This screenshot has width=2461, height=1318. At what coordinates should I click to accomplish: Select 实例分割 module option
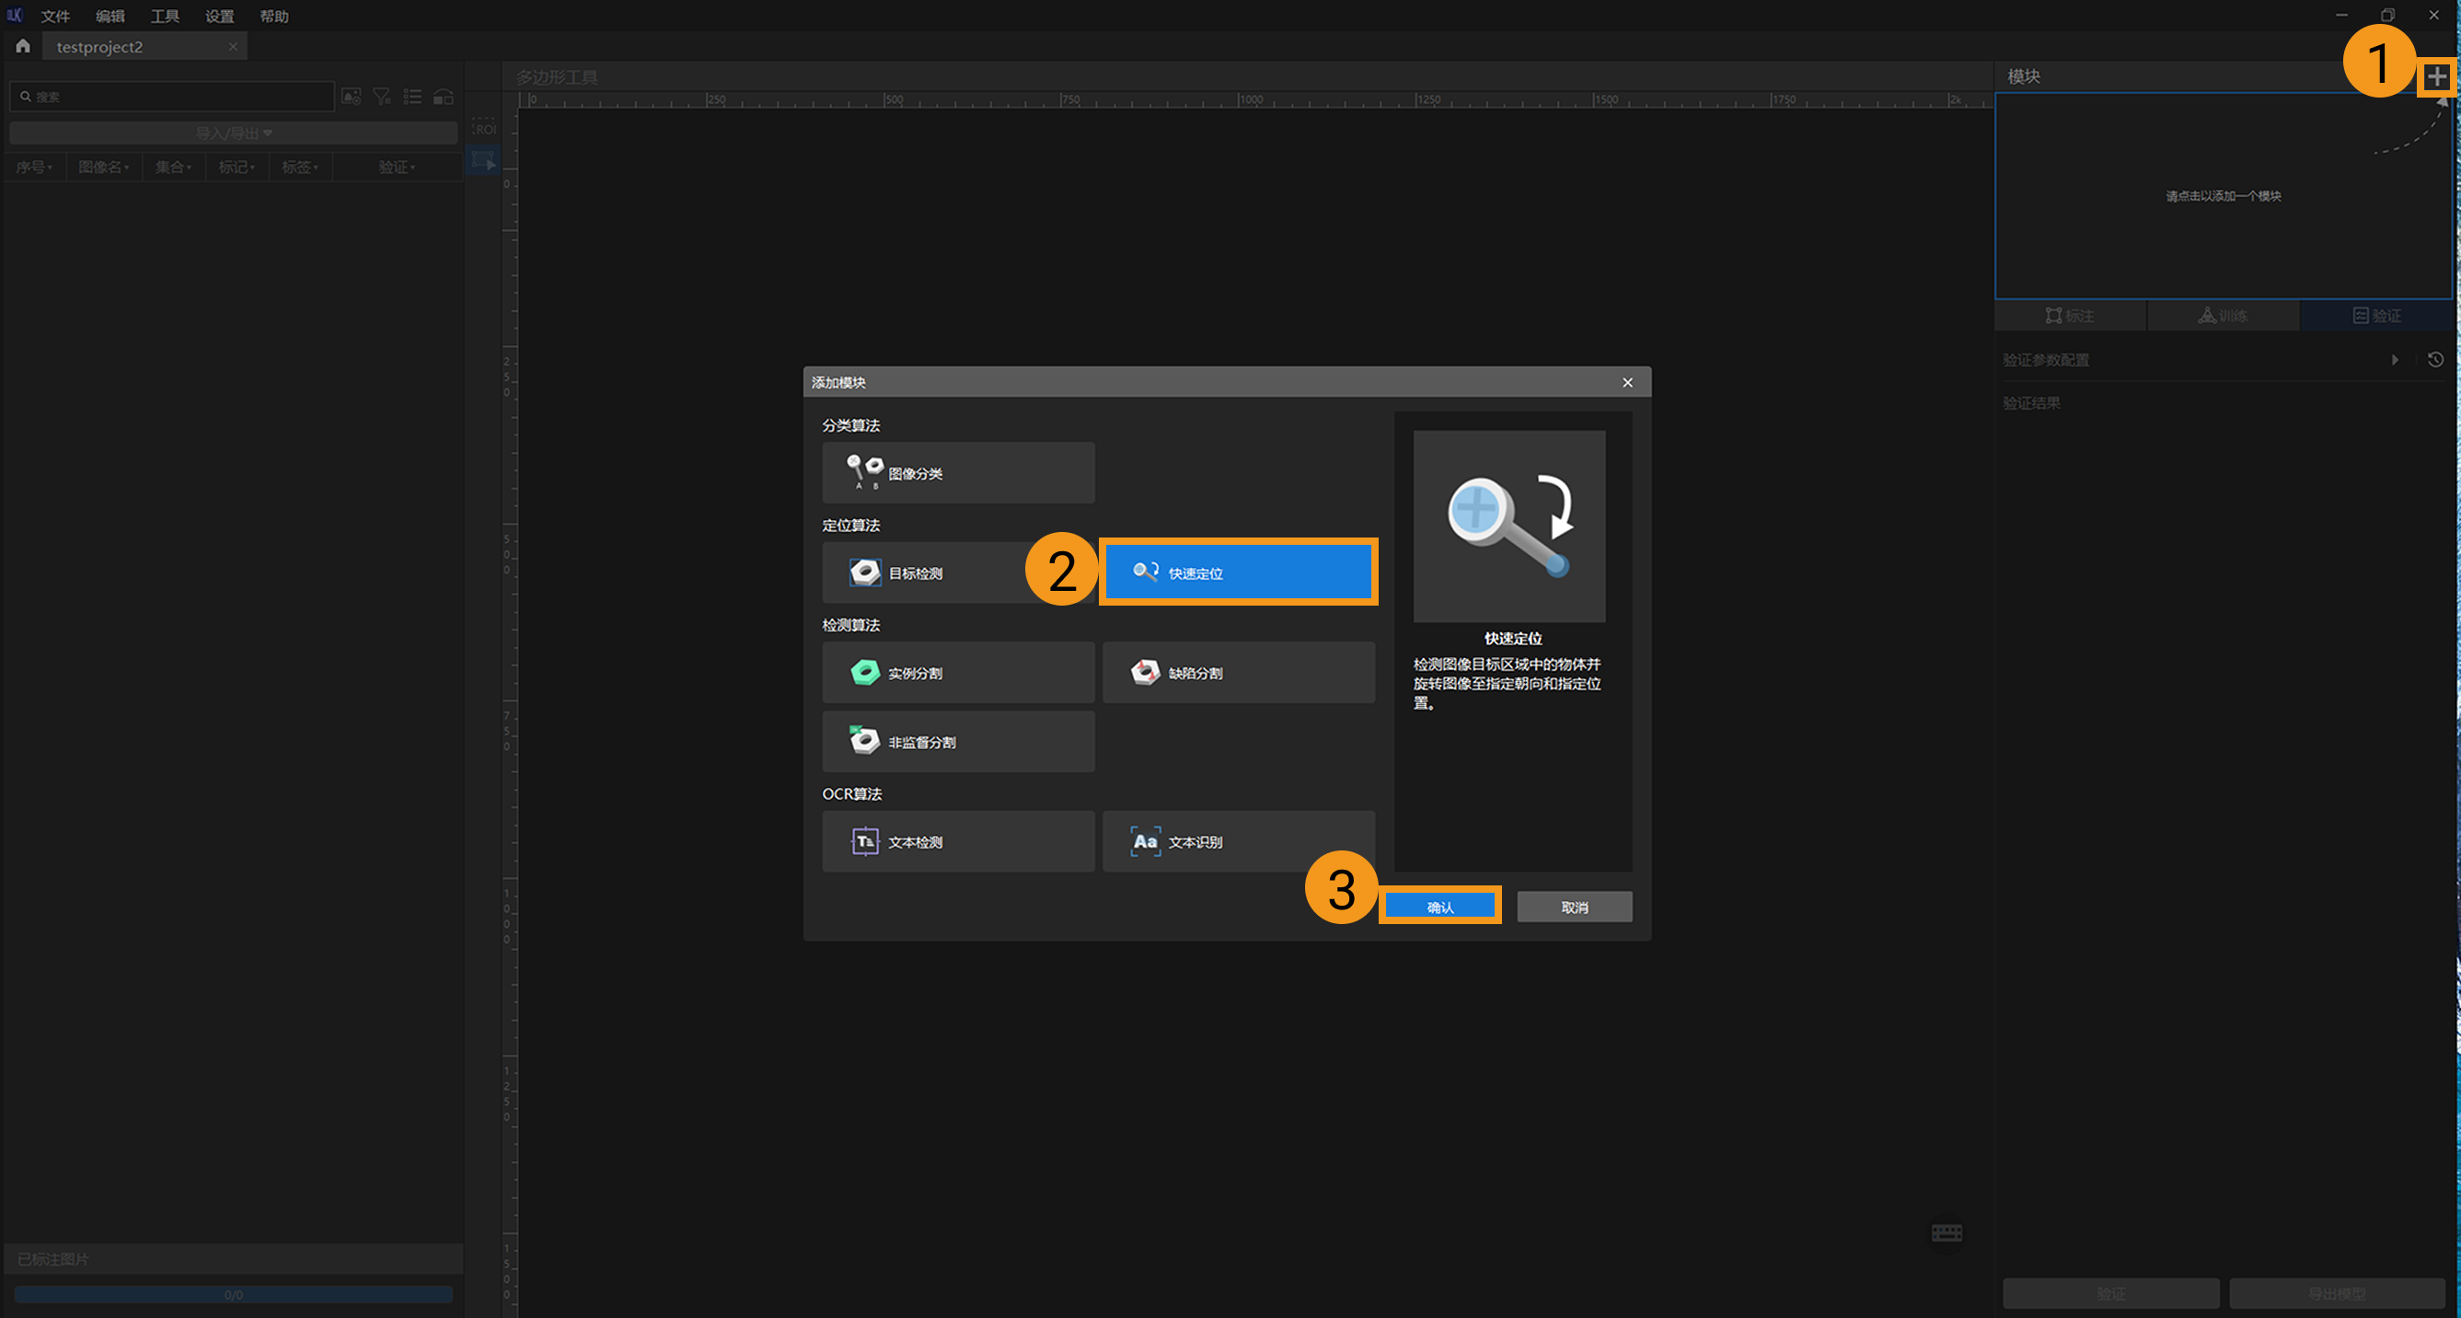pos(957,673)
